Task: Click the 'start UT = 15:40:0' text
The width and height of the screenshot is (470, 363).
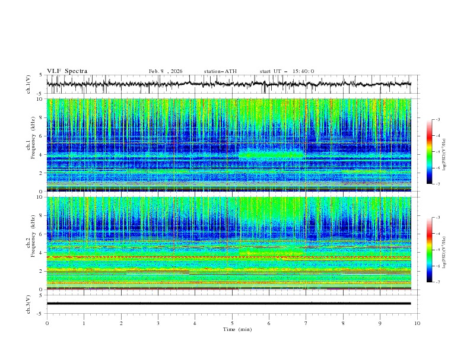Action: (x=287, y=71)
